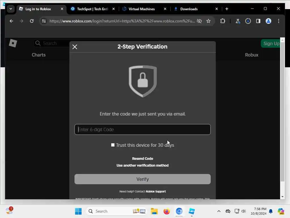Open the notifications bell icon

point(271,211)
